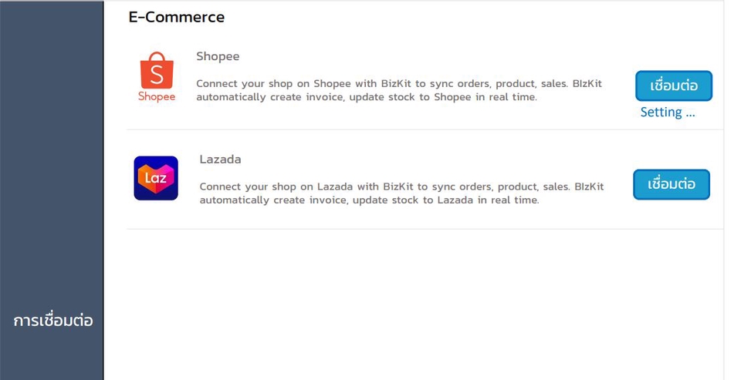Image resolution: width=741 pixels, height=380 pixels.
Task: Click the divider line between Shopee and Lazada
Action: click(425, 129)
